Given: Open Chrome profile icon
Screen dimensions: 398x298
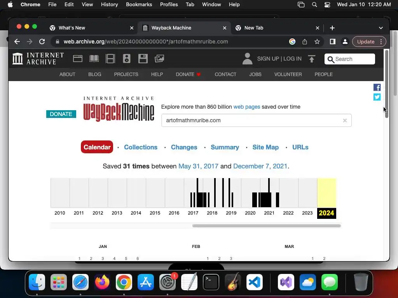Looking at the screenshot, I should point(345,42).
